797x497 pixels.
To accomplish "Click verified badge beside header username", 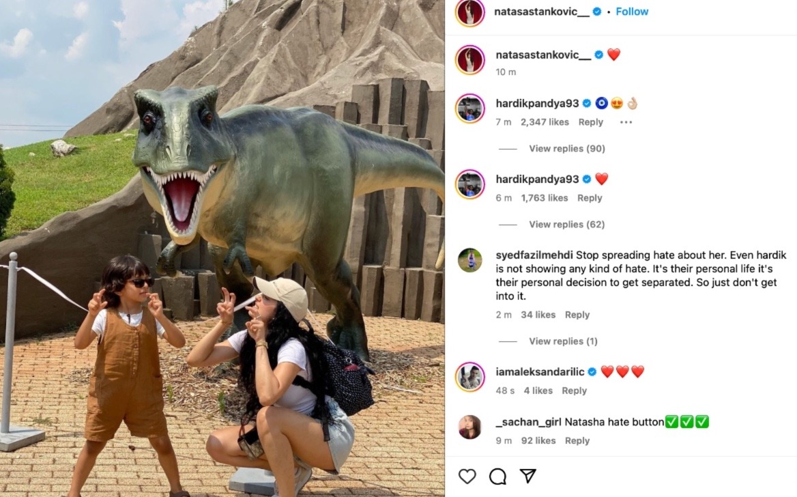I will (597, 11).
